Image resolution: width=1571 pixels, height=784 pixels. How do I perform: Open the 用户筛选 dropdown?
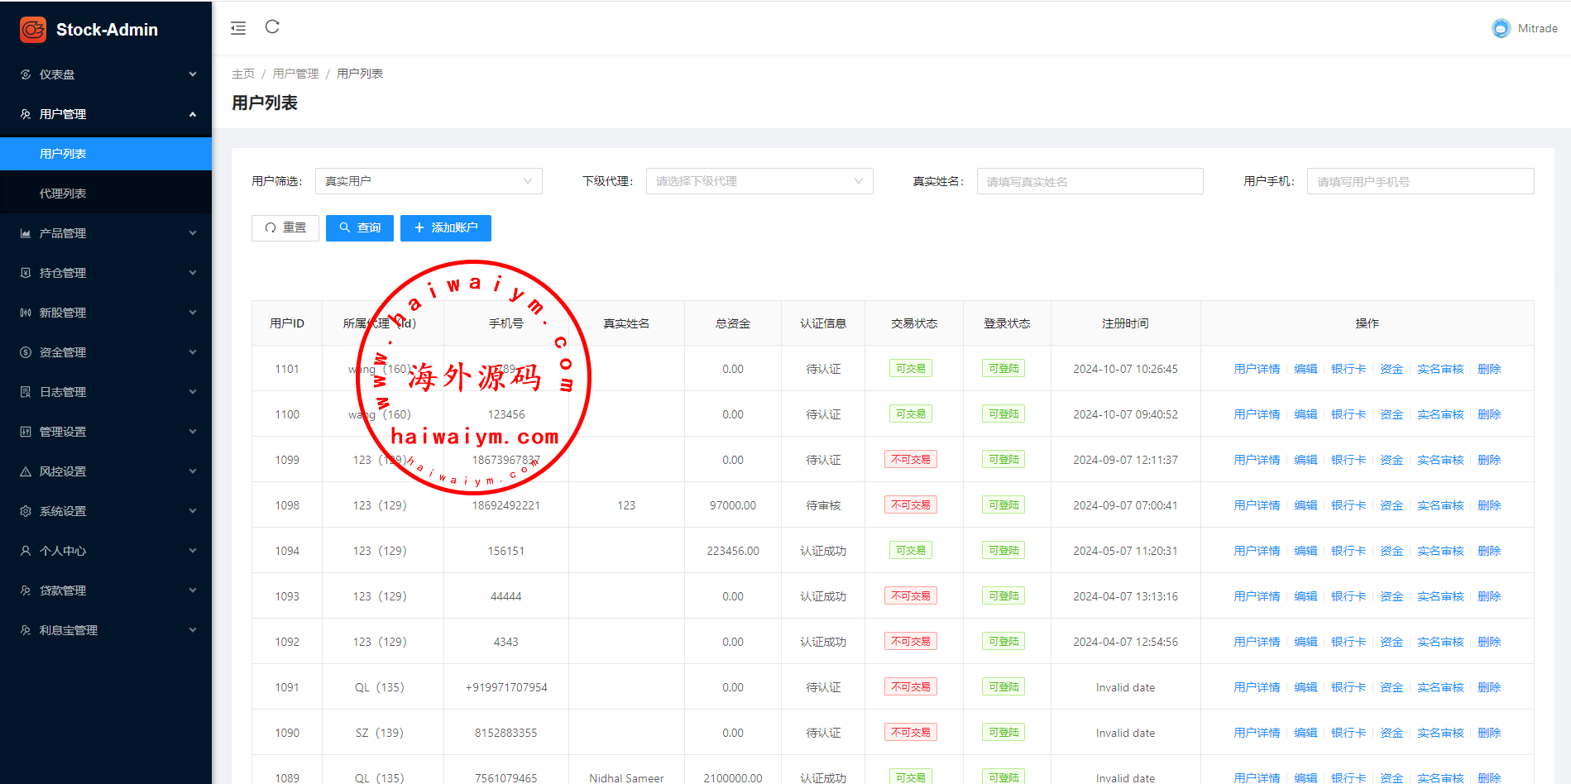tap(428, 181)
